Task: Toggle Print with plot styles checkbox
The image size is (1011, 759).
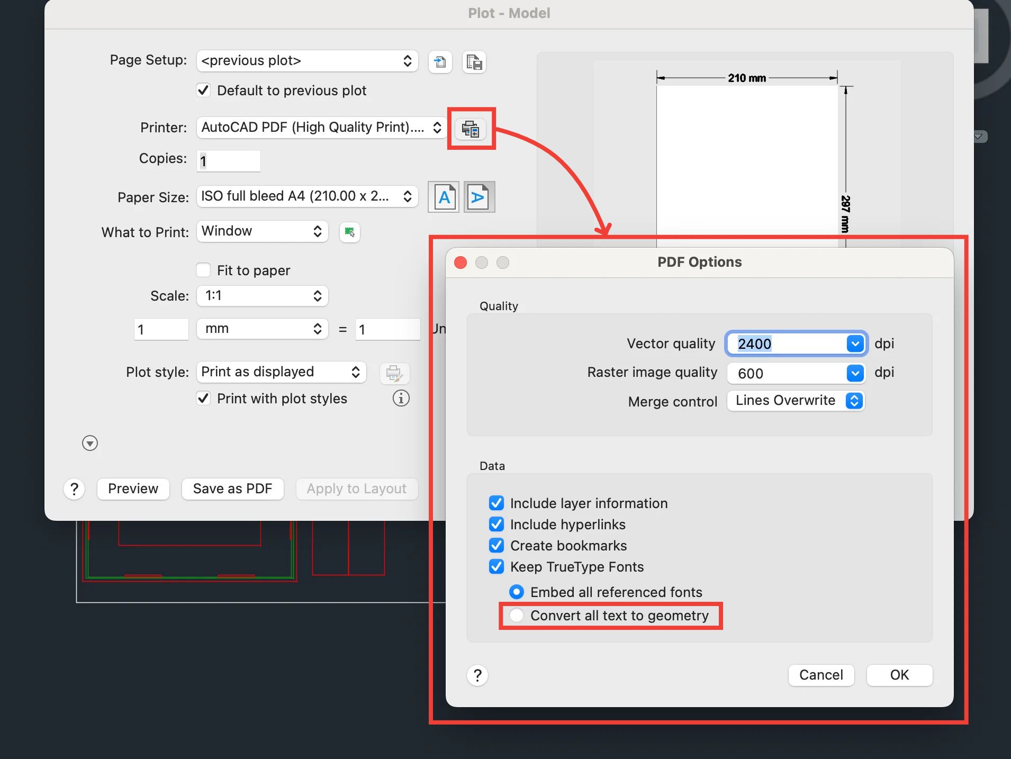Action: [x=203, y=398]
